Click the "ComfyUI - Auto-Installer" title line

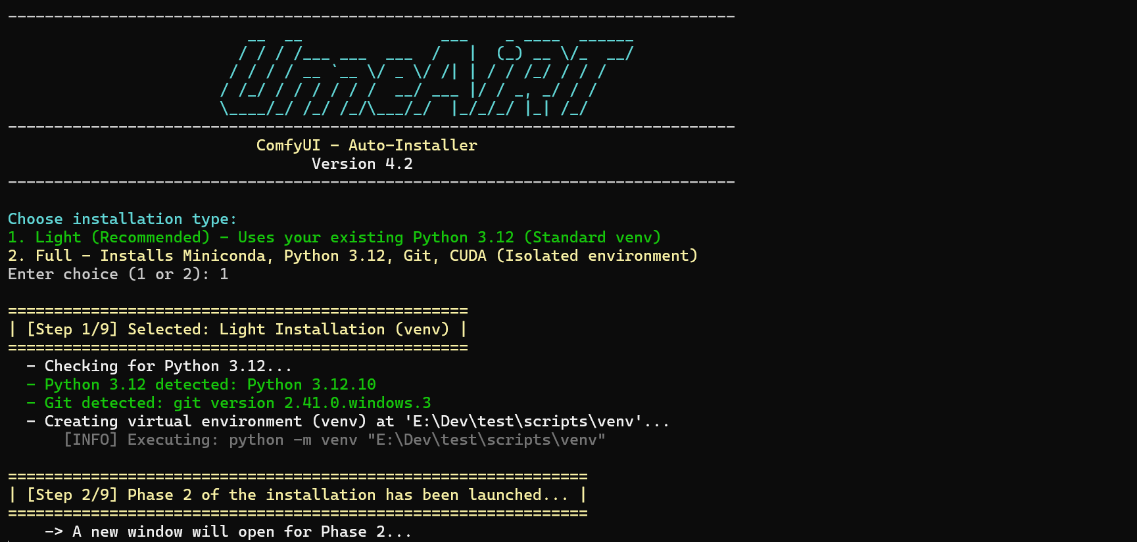click(367, 145)
